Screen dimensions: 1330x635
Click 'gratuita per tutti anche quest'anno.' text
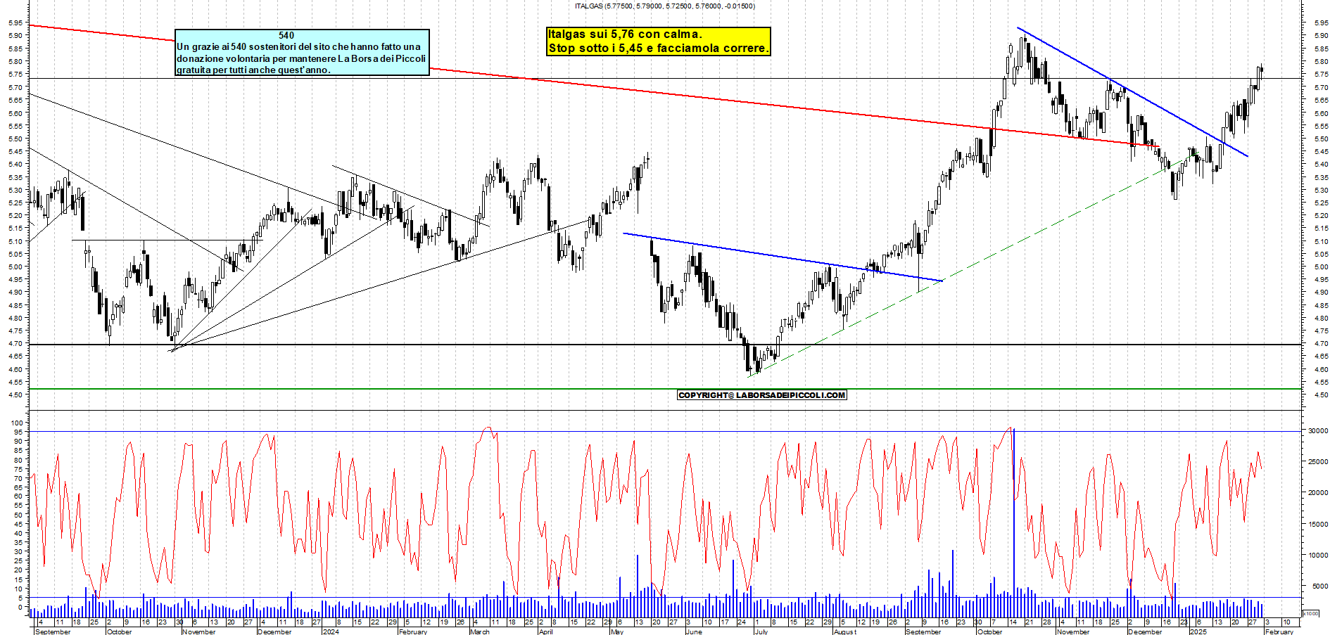click(253, 70)
